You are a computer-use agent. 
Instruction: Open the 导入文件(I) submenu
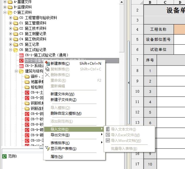[74, 129]
